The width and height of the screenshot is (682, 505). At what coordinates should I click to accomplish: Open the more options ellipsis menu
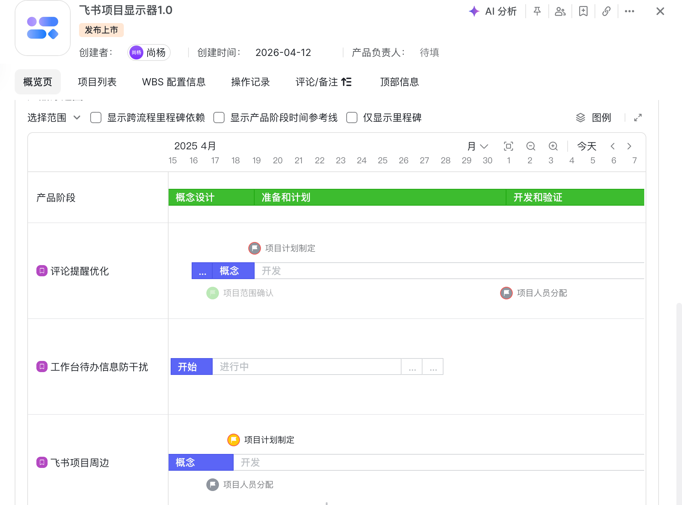[630, 12]
